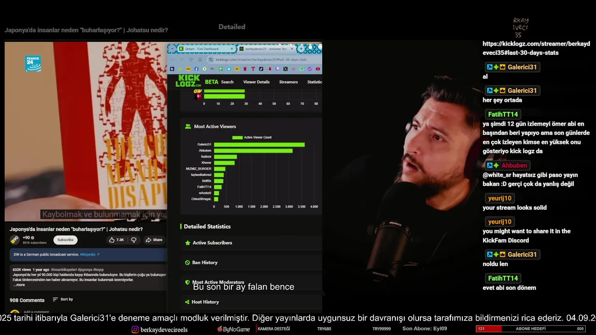Open the Facebook bookmark

coord(196,69)
